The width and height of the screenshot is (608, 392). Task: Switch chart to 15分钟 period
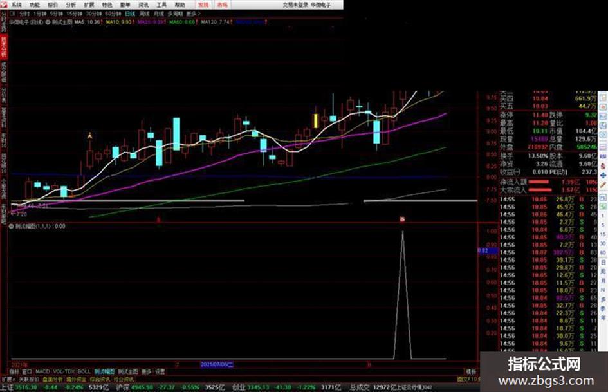(74, 14)
